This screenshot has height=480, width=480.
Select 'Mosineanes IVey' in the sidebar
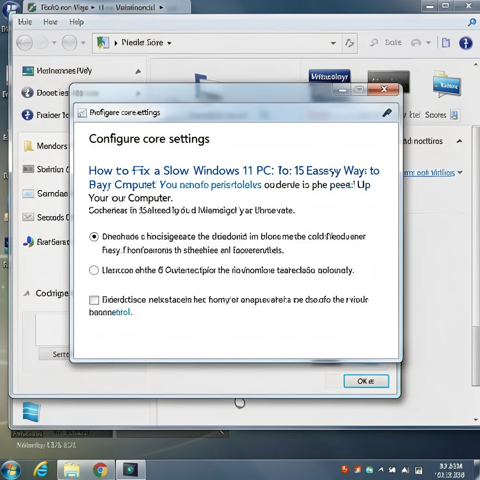pos(64,71)
